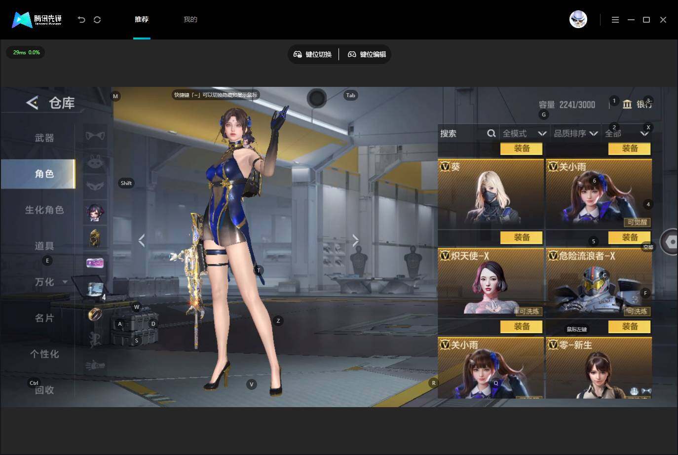Viewport: 678px width, 455px height.
Task: Click 装备 below the 炽天使-X card
Action: pos(522,326)
